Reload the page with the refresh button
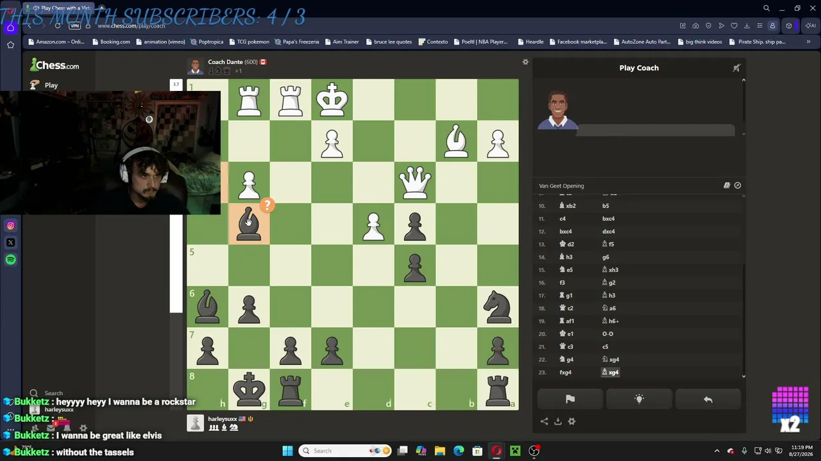821x461 pixels. click(x=58, y=26)
